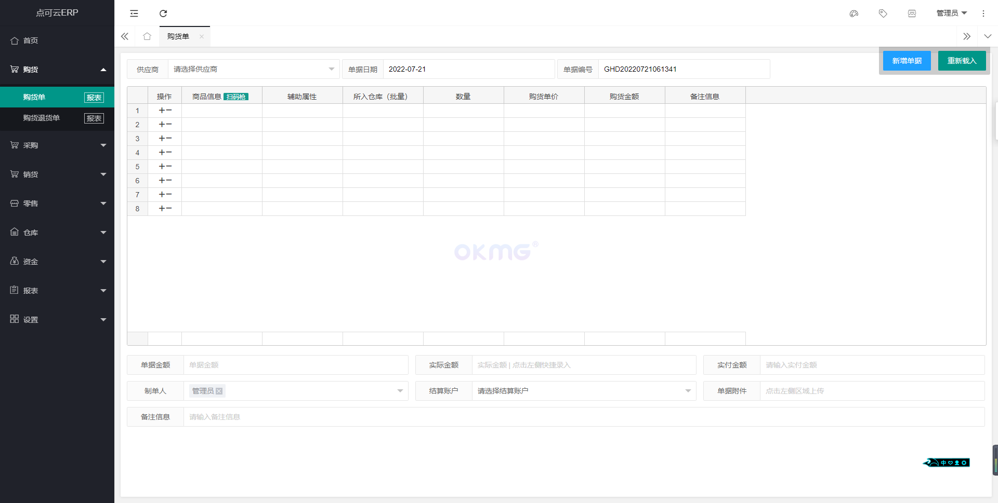
Task: Click the plus-minus operation icon in row 4
Action: pyautogui.click(x=165, y=153)
